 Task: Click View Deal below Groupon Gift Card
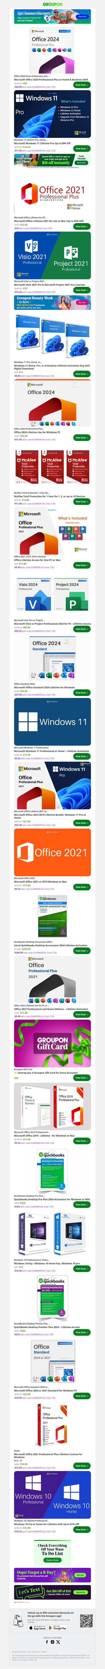(81, 1077)
